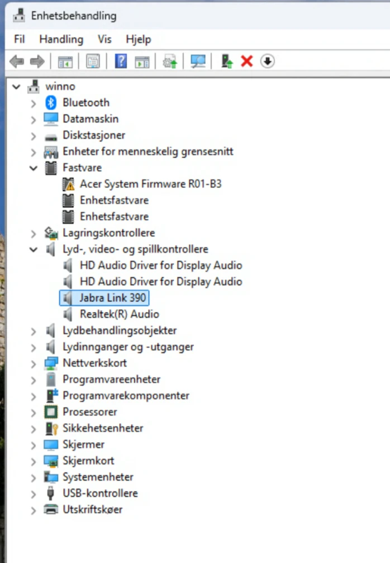
Task: Click the Update driver toolbar icon
Action: (x=170, y=62)
